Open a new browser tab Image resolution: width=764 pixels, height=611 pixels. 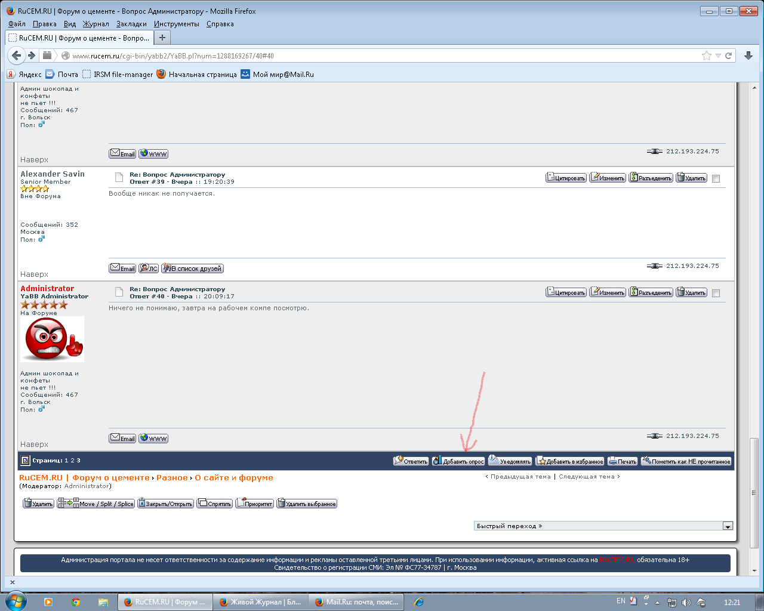coord(162,38)
